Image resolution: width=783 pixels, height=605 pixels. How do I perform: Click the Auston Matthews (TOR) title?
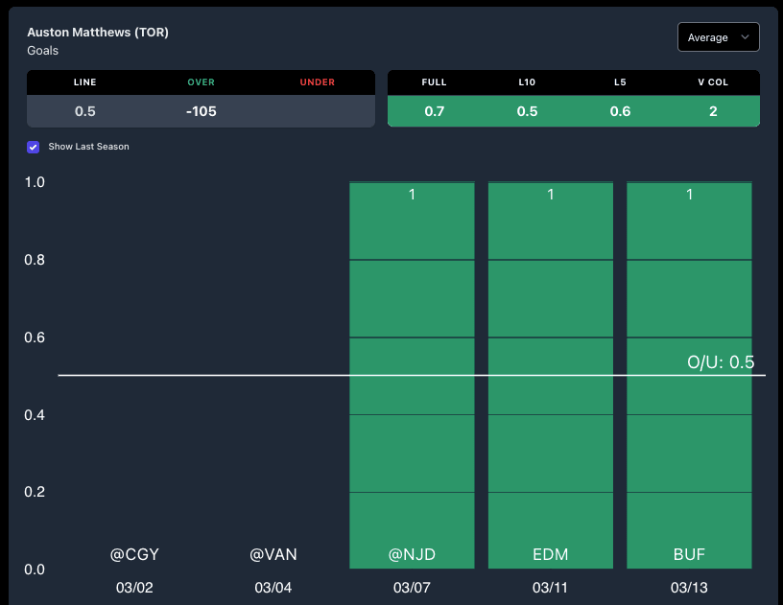point(98,33)
